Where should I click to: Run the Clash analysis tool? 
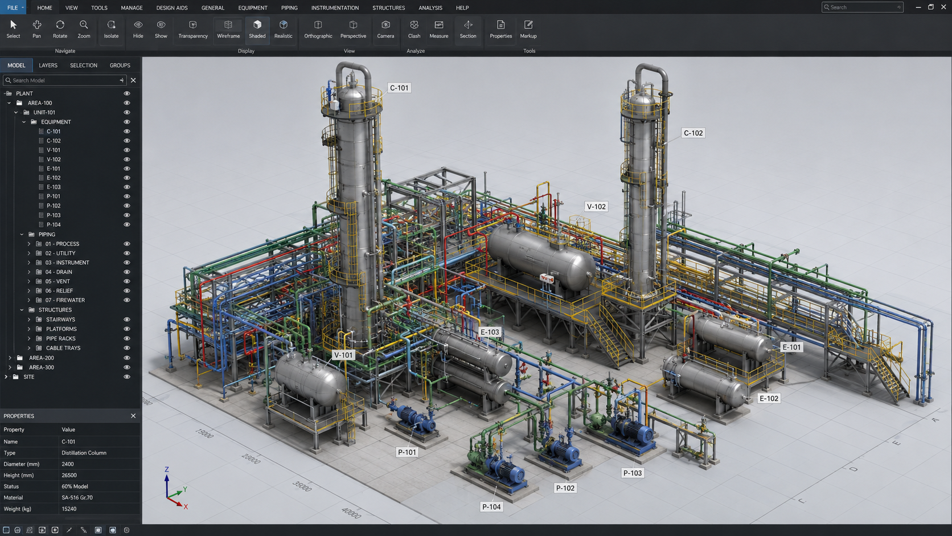[x=414, y=29]
